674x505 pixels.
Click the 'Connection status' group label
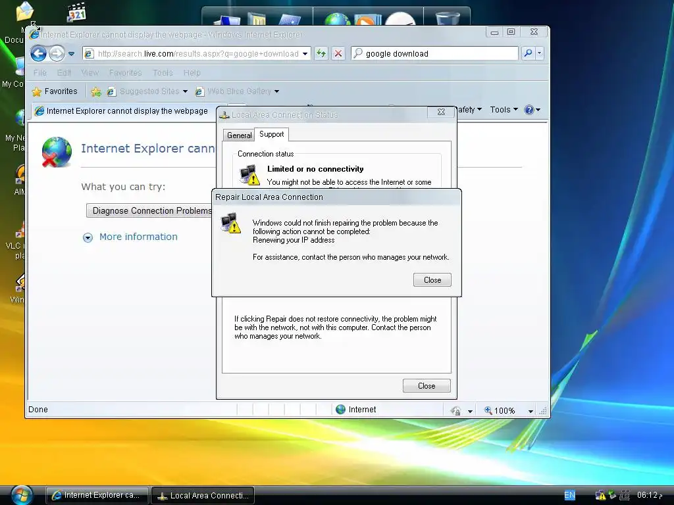click(x=266, y=154)
